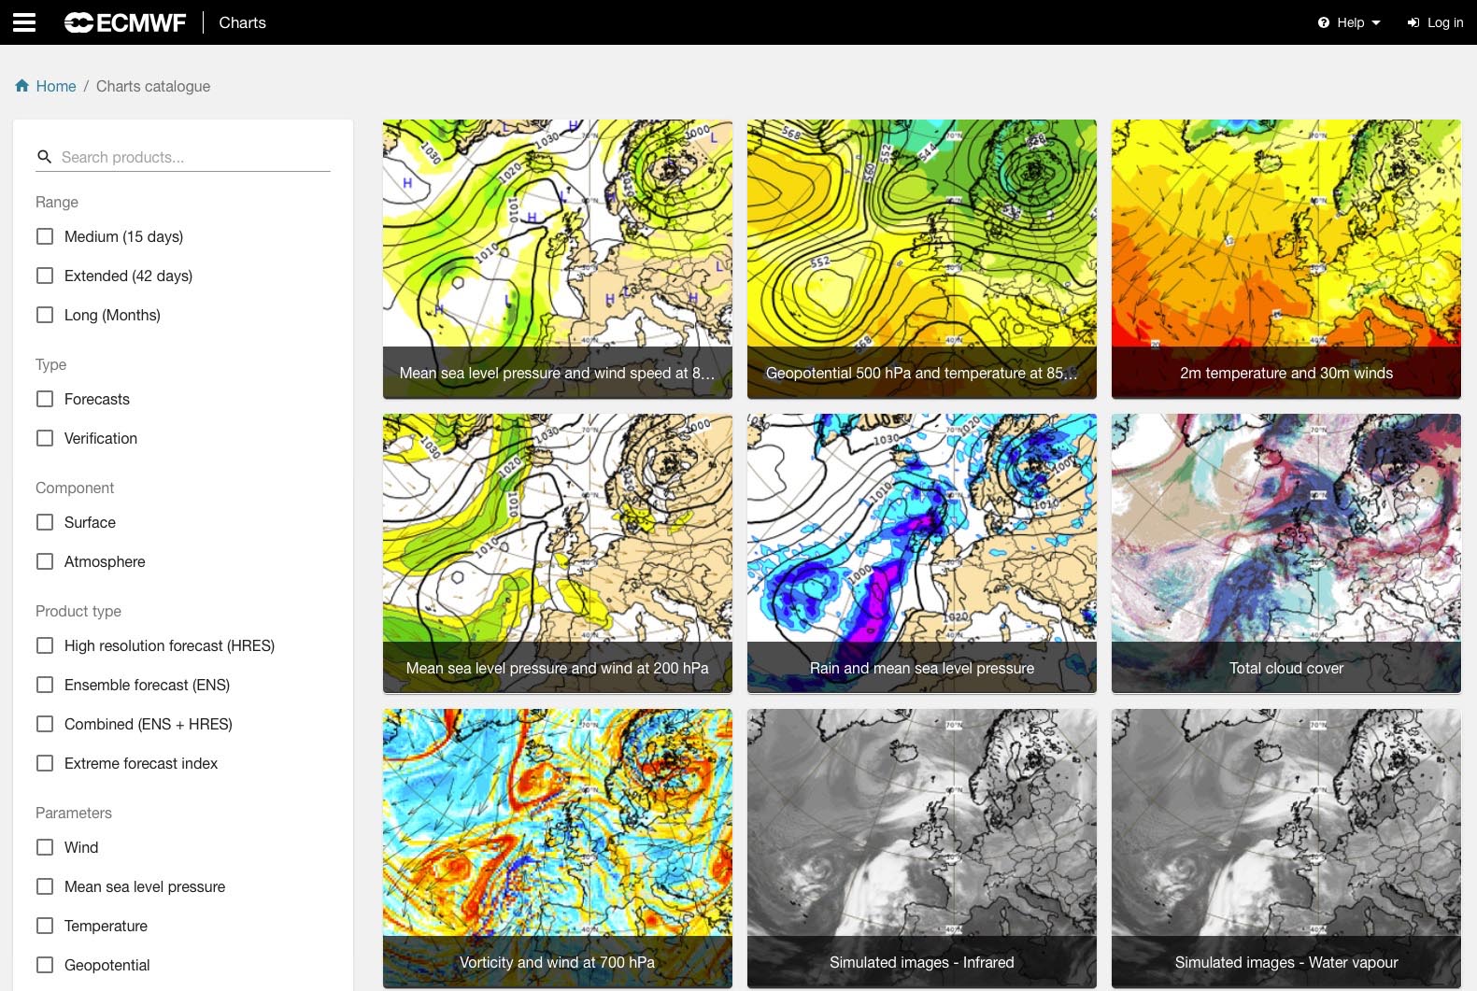Click the Type filter heading
This screenshot has height=991, width=1477.
51,364
